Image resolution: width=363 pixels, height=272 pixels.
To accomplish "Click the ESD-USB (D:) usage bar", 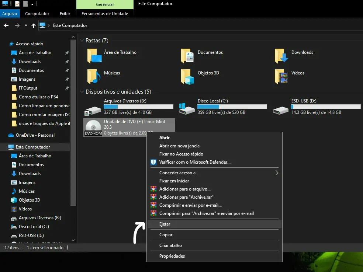I will (x=326, y=107).
